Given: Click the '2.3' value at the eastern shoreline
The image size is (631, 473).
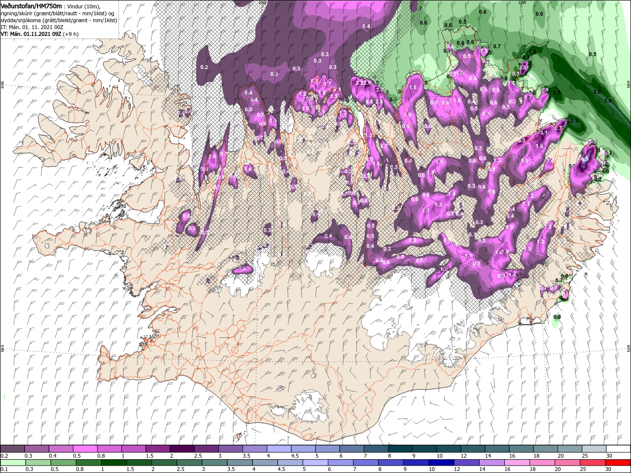Looking at the screenshot, I should click(574, 121).
